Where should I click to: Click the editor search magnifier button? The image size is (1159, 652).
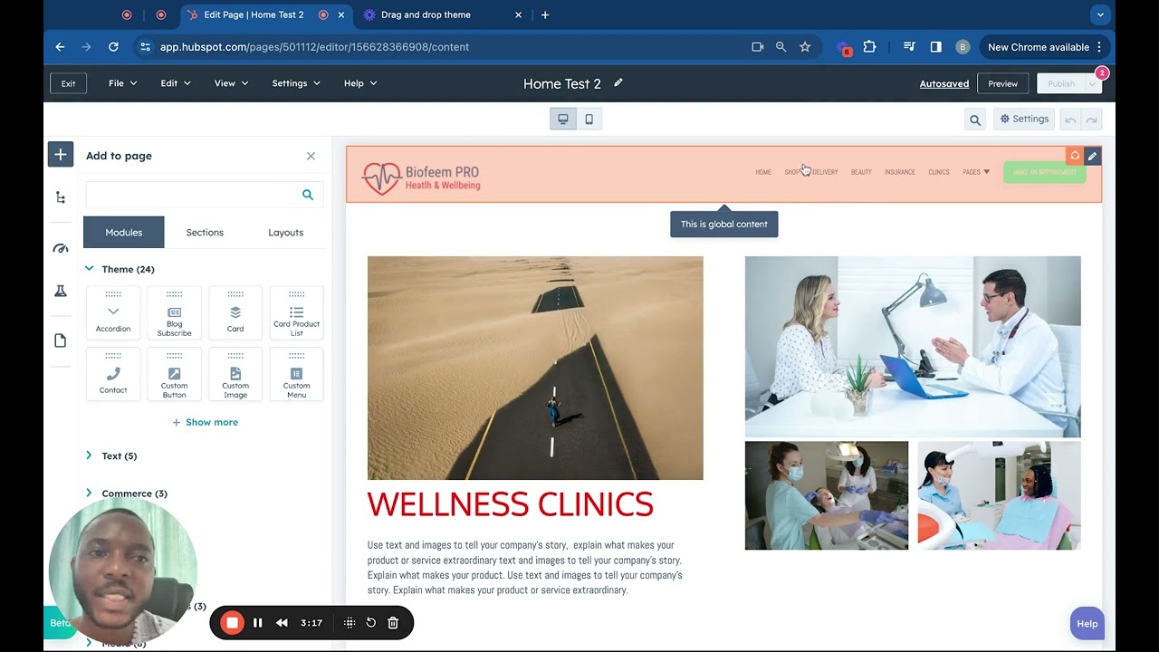click(975, 120)
